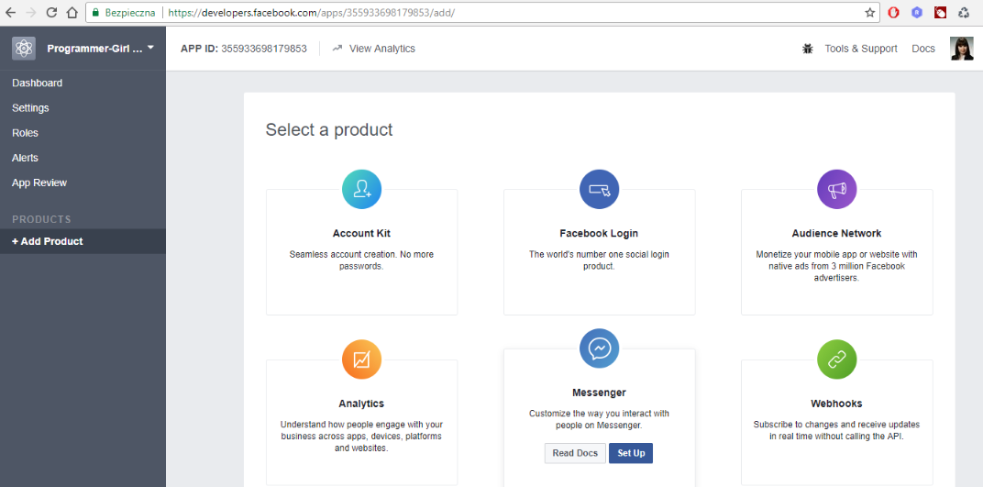
Task: Click the user profile picture
Action: tap(961, 49)
